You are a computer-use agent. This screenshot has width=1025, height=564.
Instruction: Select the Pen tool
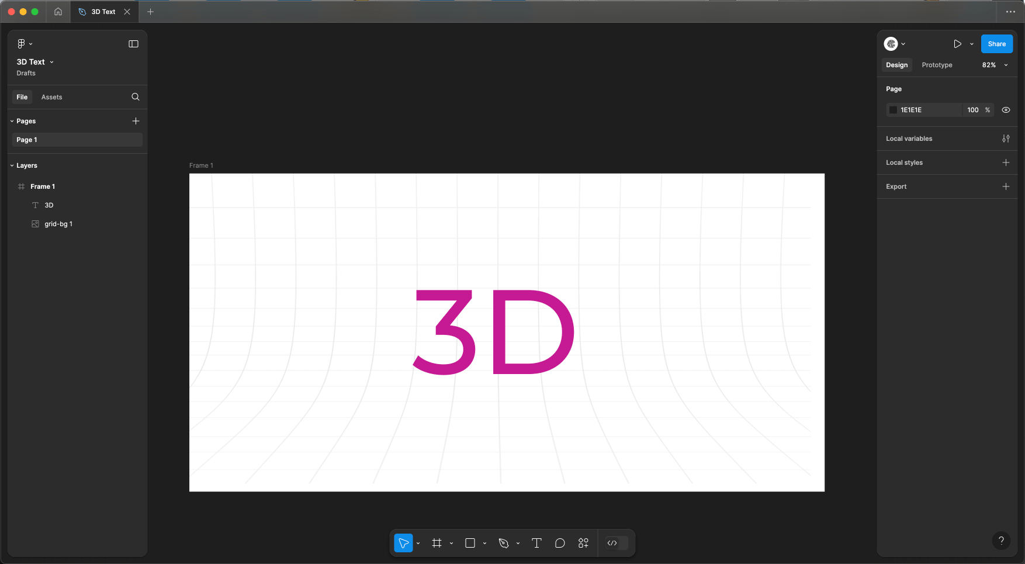point(503,543)
